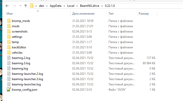Go back with the Back arrow
This screenshot has height=101, width=183.
(7, 6)
